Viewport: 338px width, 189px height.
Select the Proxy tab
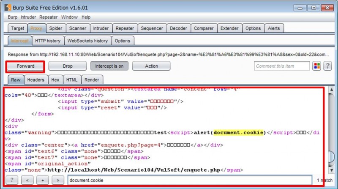36,28
